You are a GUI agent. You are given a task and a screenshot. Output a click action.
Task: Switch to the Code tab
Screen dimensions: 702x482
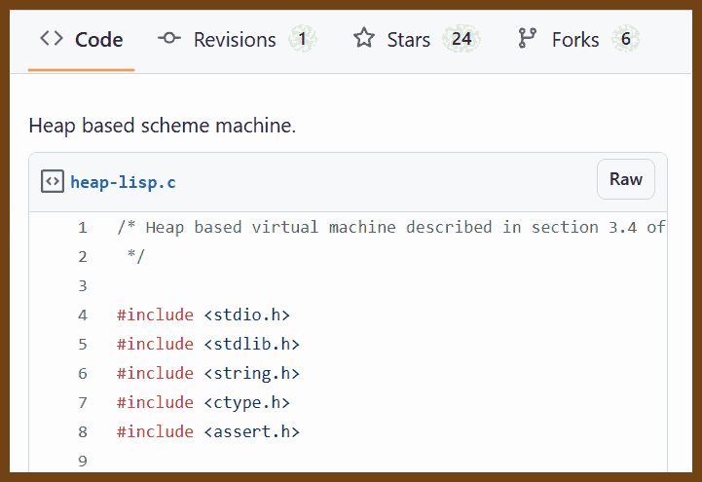coord(98,40)
